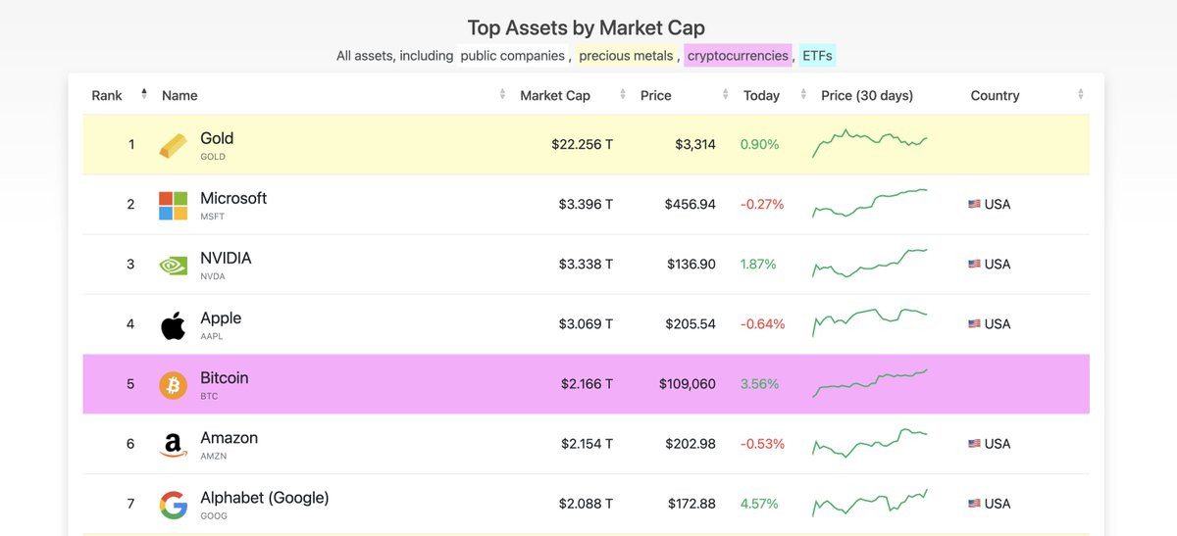Click the USA flag in Microsoft row
This screenshot has height=536, width=1177.
tap(974, 205)
